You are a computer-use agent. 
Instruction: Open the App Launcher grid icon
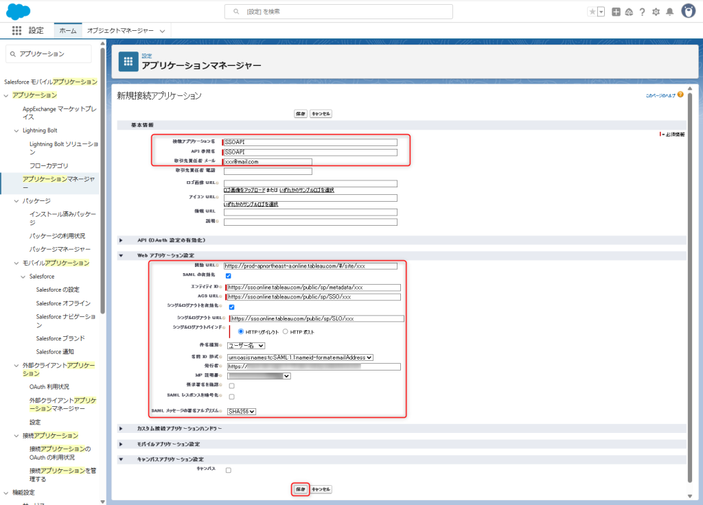click(x=16, y=30)
